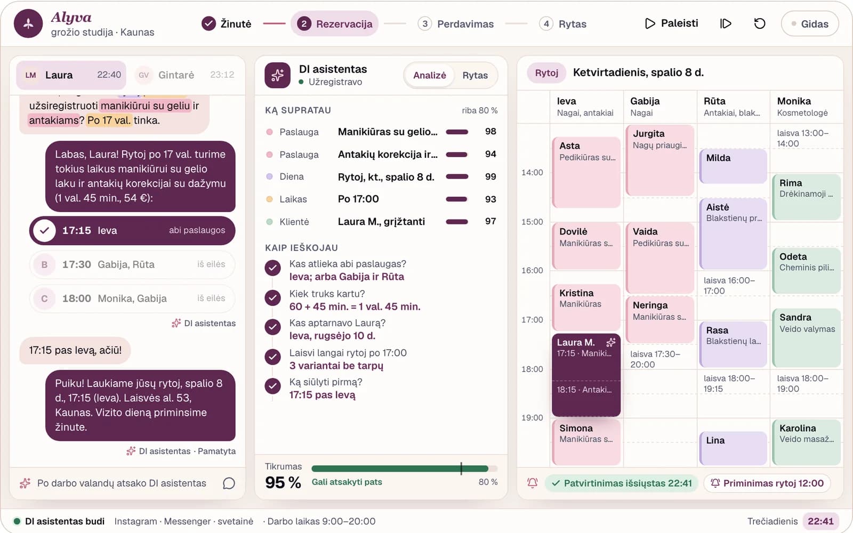Viewport: 853px width, 533px height.
Task: Click 'Patvirtinimas išsiųstas 22:41' status chip
Action: (622, 483)
